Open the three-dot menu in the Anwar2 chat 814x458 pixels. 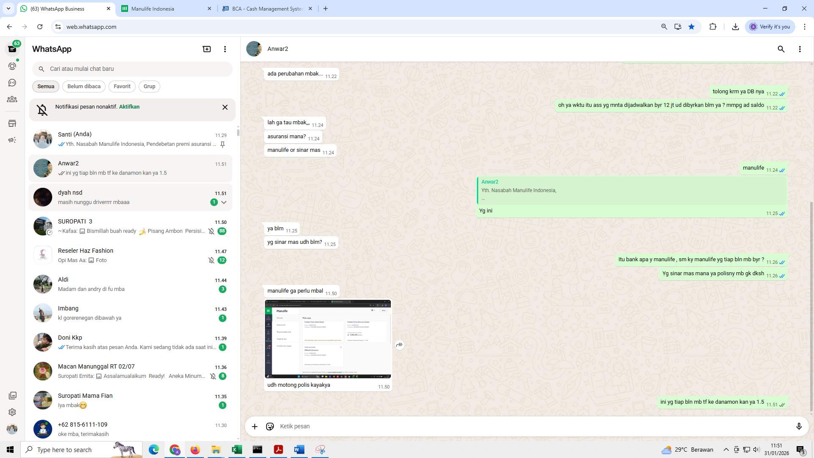(800, 49)
